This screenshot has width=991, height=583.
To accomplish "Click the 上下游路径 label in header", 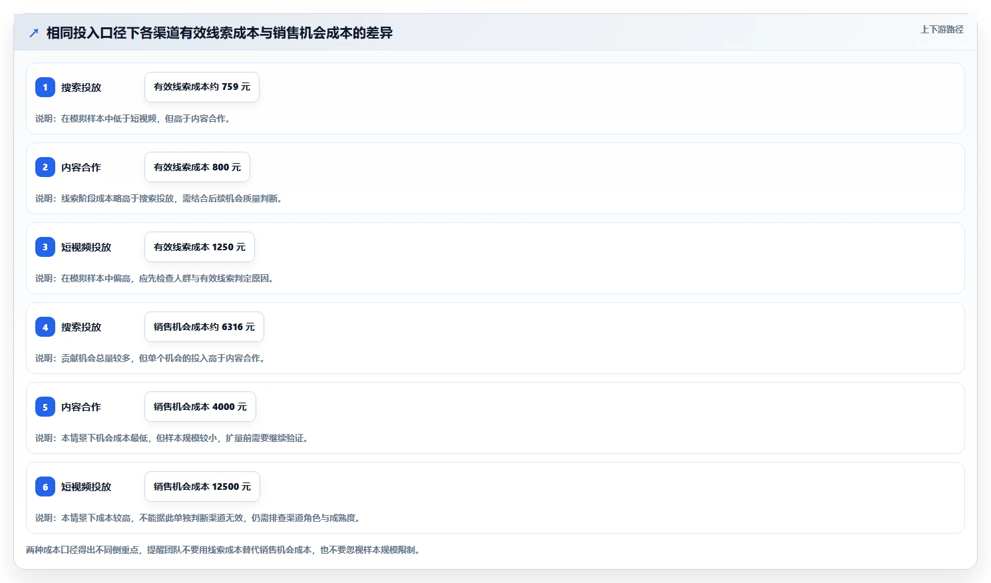I will coord(942,29).
